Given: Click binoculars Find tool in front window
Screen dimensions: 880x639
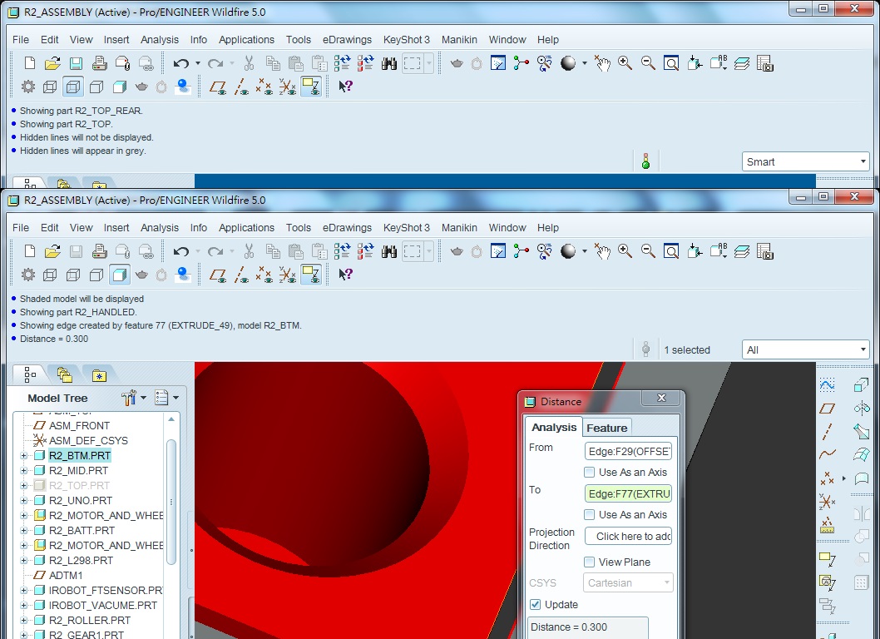Looking at the screenshot, I should click(389, 251).
